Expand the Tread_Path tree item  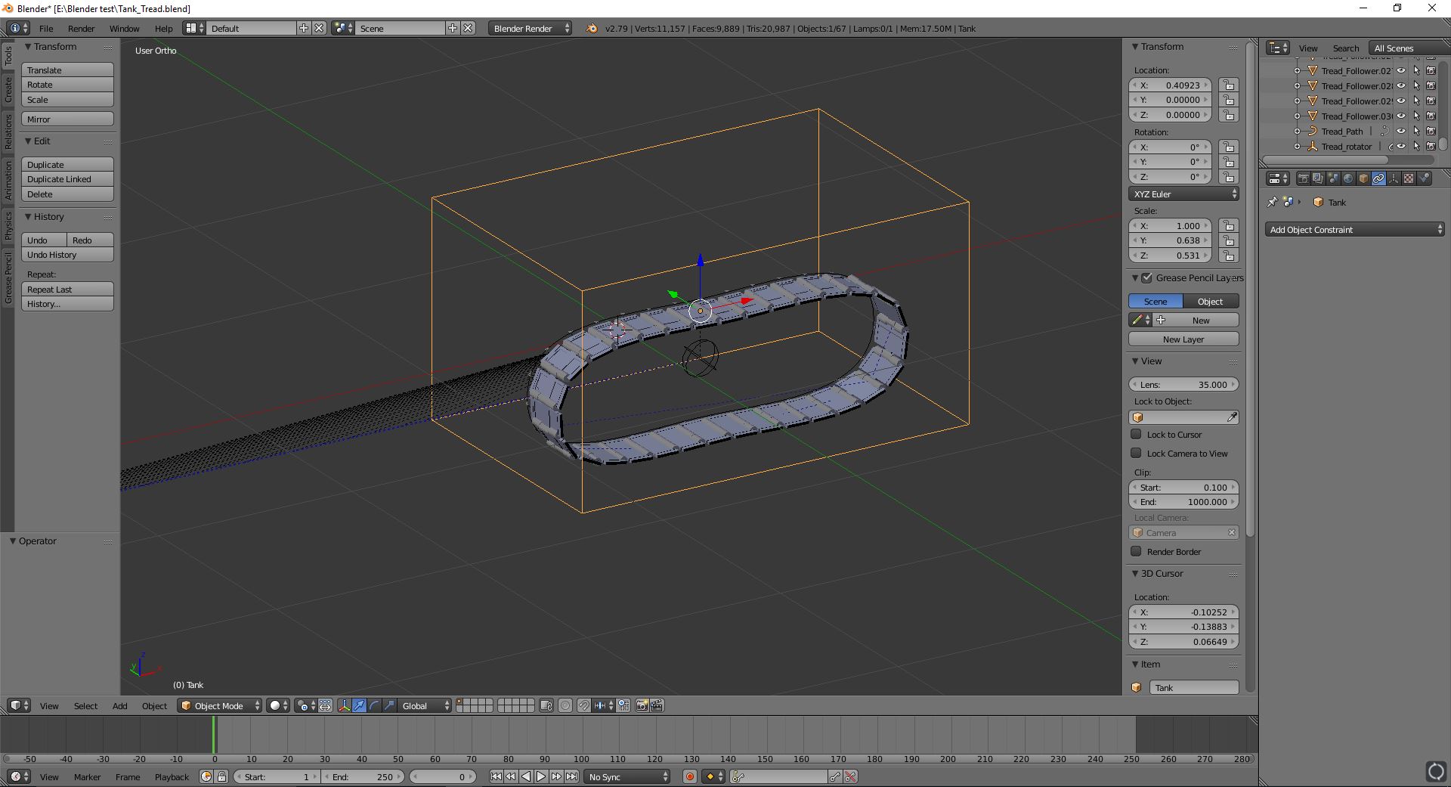[x=1297, y=131]
